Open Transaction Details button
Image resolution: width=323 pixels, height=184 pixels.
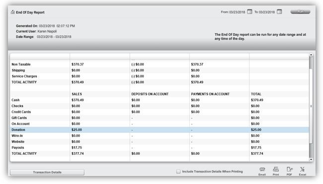tap(47, 172)
